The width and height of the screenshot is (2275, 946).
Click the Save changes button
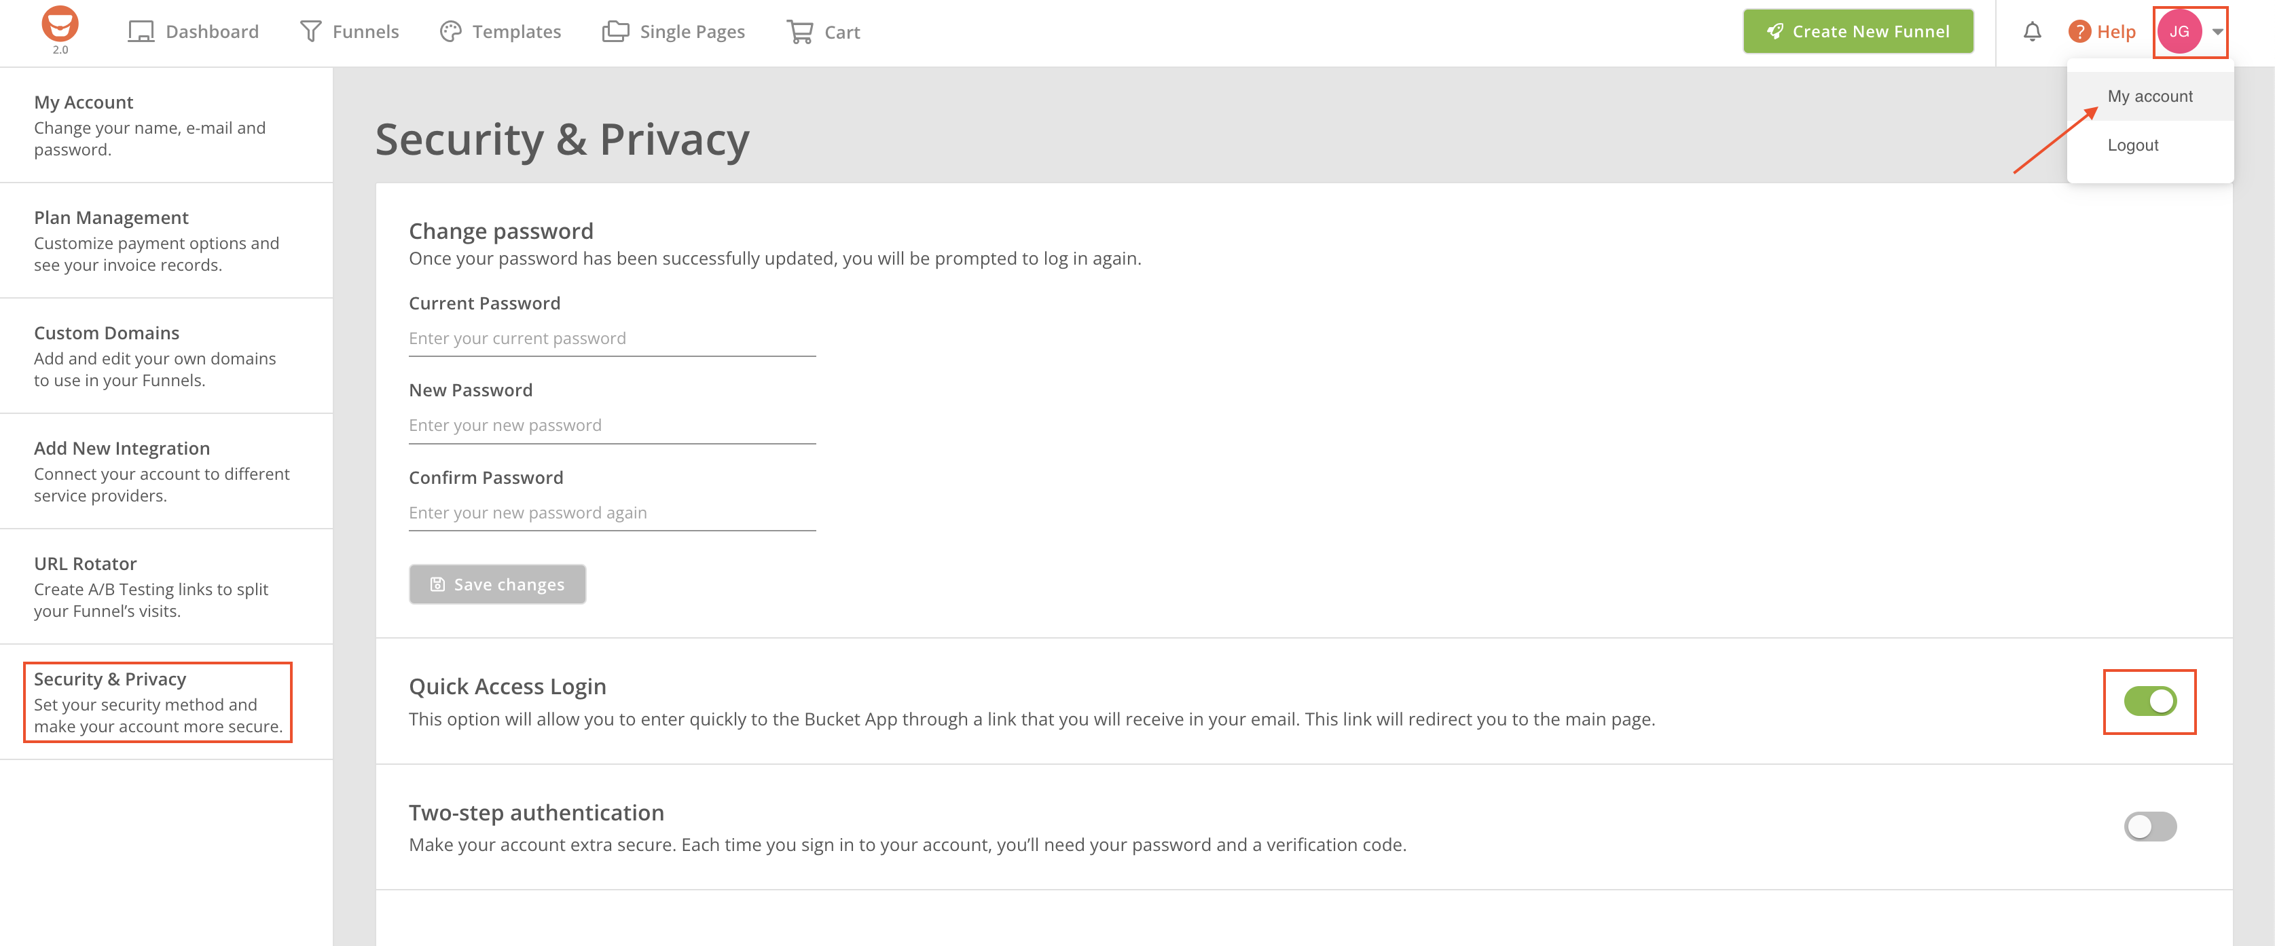click(497, 584)
